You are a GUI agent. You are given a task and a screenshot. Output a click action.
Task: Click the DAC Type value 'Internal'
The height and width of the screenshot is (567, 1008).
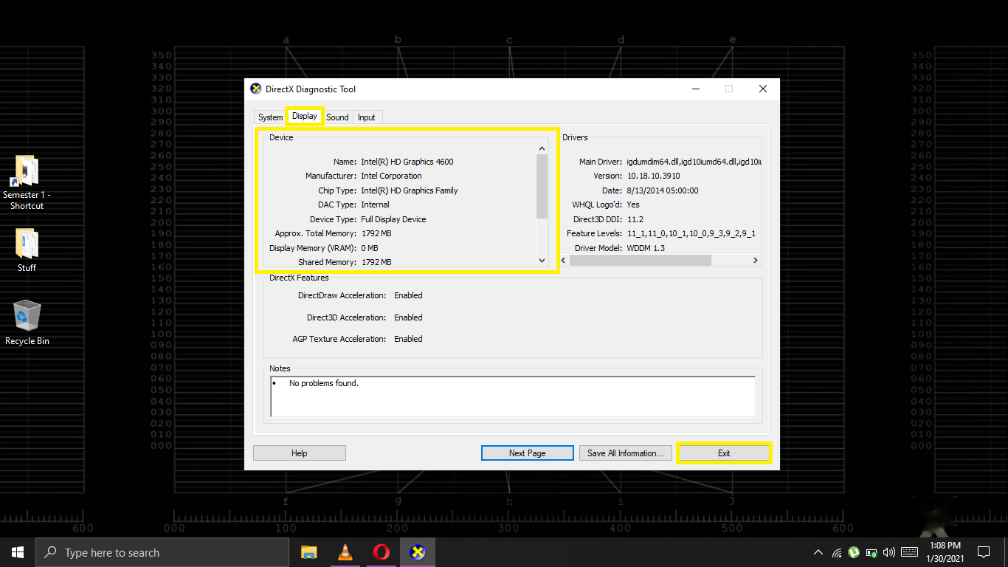tap(375, 205)
